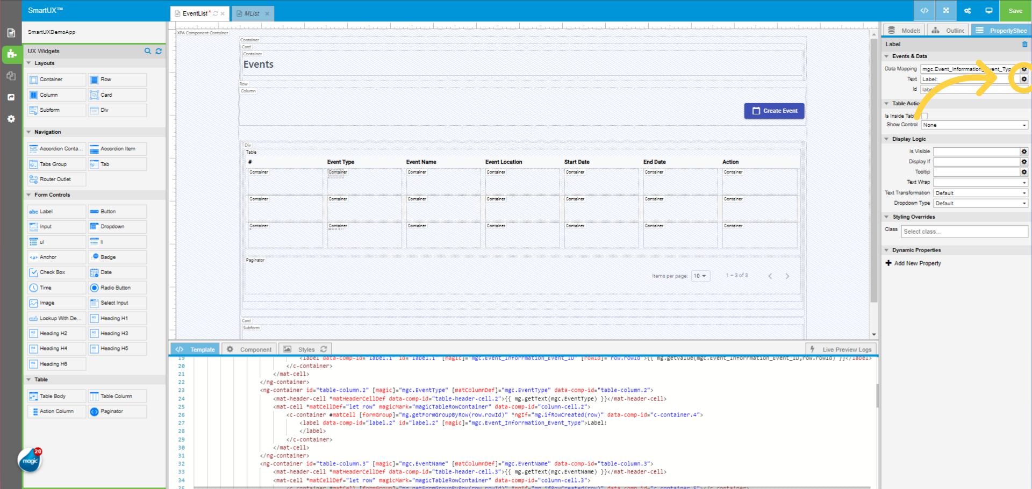Enable the Is Inside Table checkbox
This screenshot has width=1032, height=489.
[924, 116]
